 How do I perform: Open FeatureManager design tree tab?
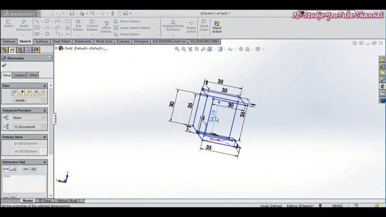(x=4, y=50)
